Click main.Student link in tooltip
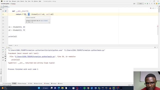This screenshot has height=90, width=160. pos(44,20)
